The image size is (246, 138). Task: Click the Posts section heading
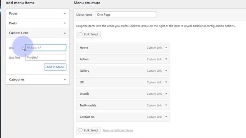13,23
